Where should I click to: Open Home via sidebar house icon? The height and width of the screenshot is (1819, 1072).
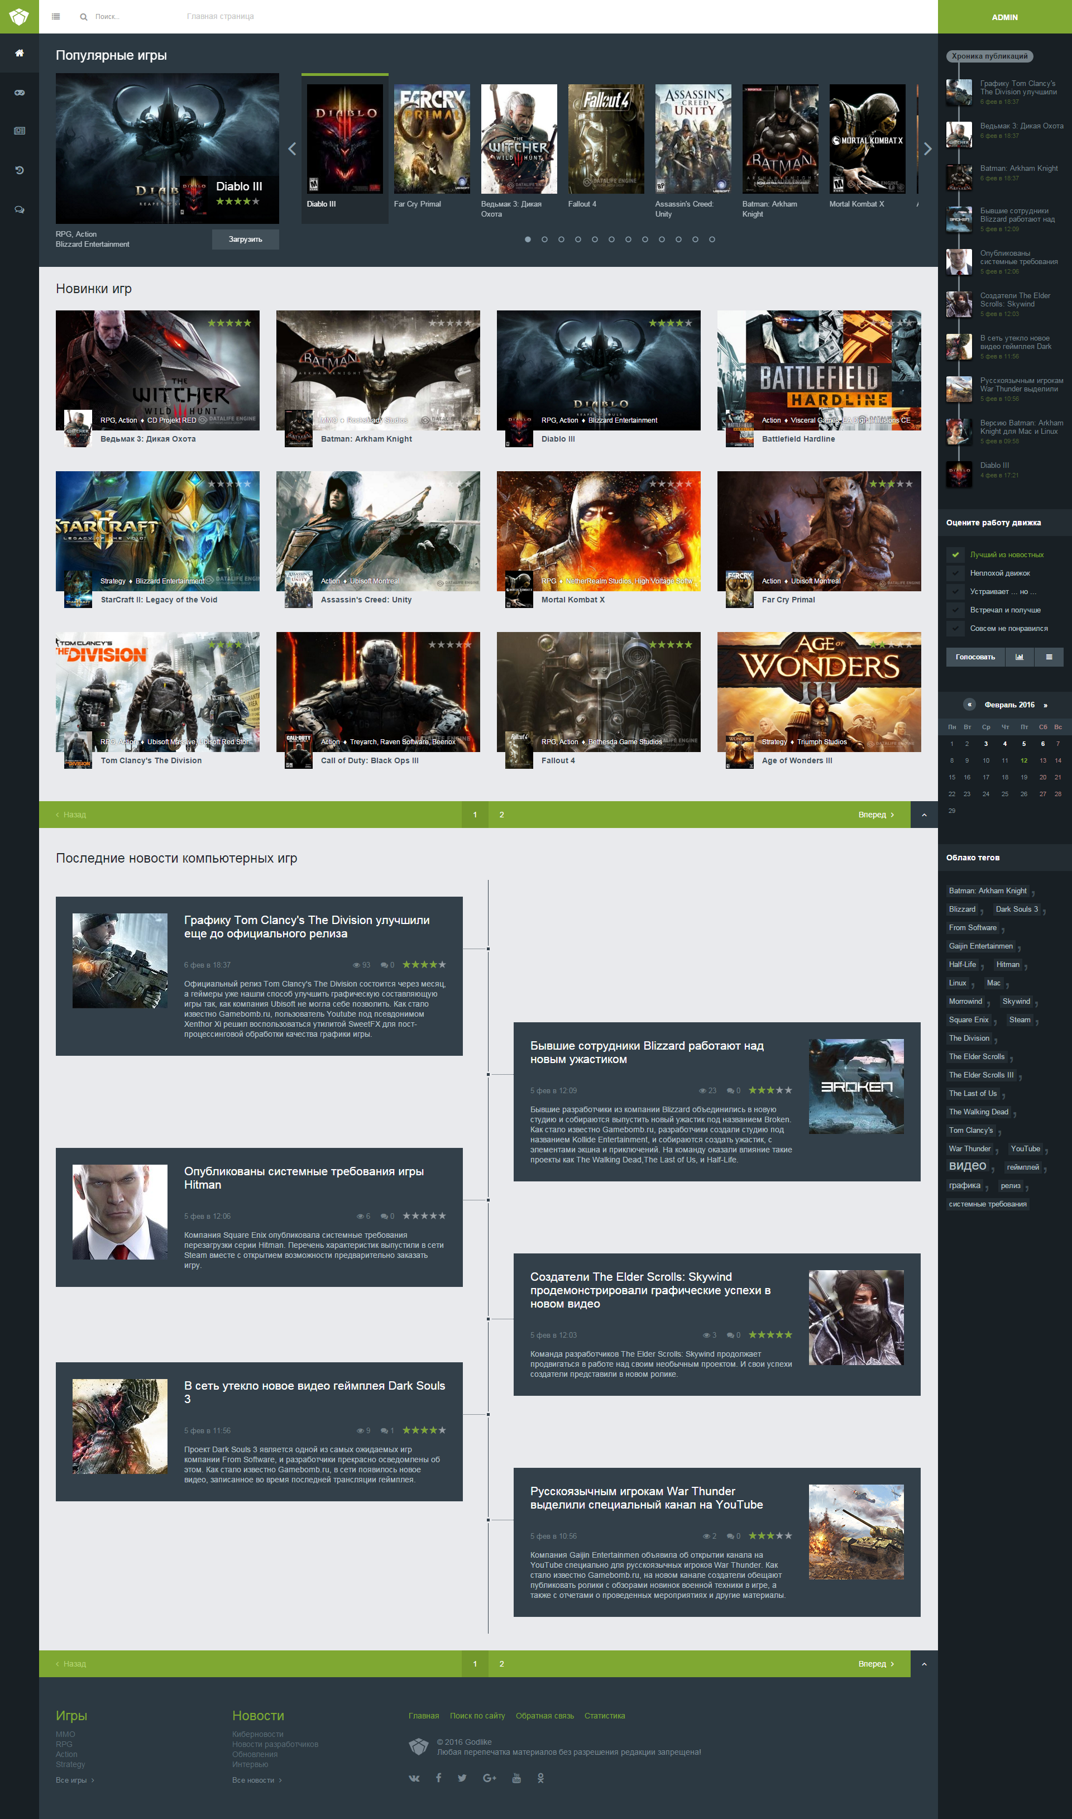(20, 52)
